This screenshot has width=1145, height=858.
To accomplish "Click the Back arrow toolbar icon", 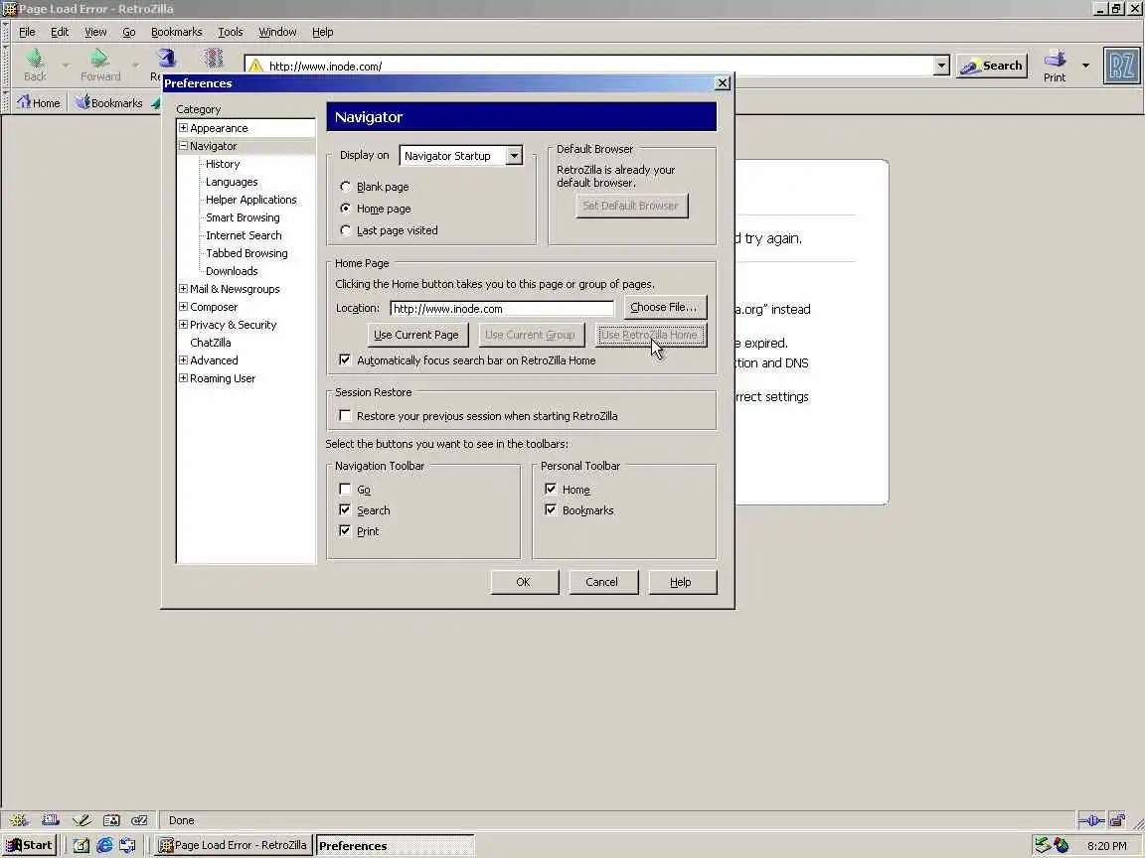I will 35,59.
